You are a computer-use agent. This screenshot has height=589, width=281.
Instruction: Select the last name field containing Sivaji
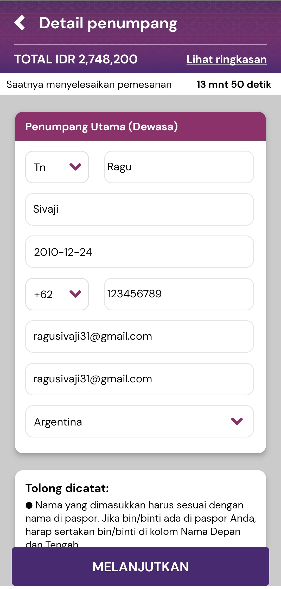point(139,209)
